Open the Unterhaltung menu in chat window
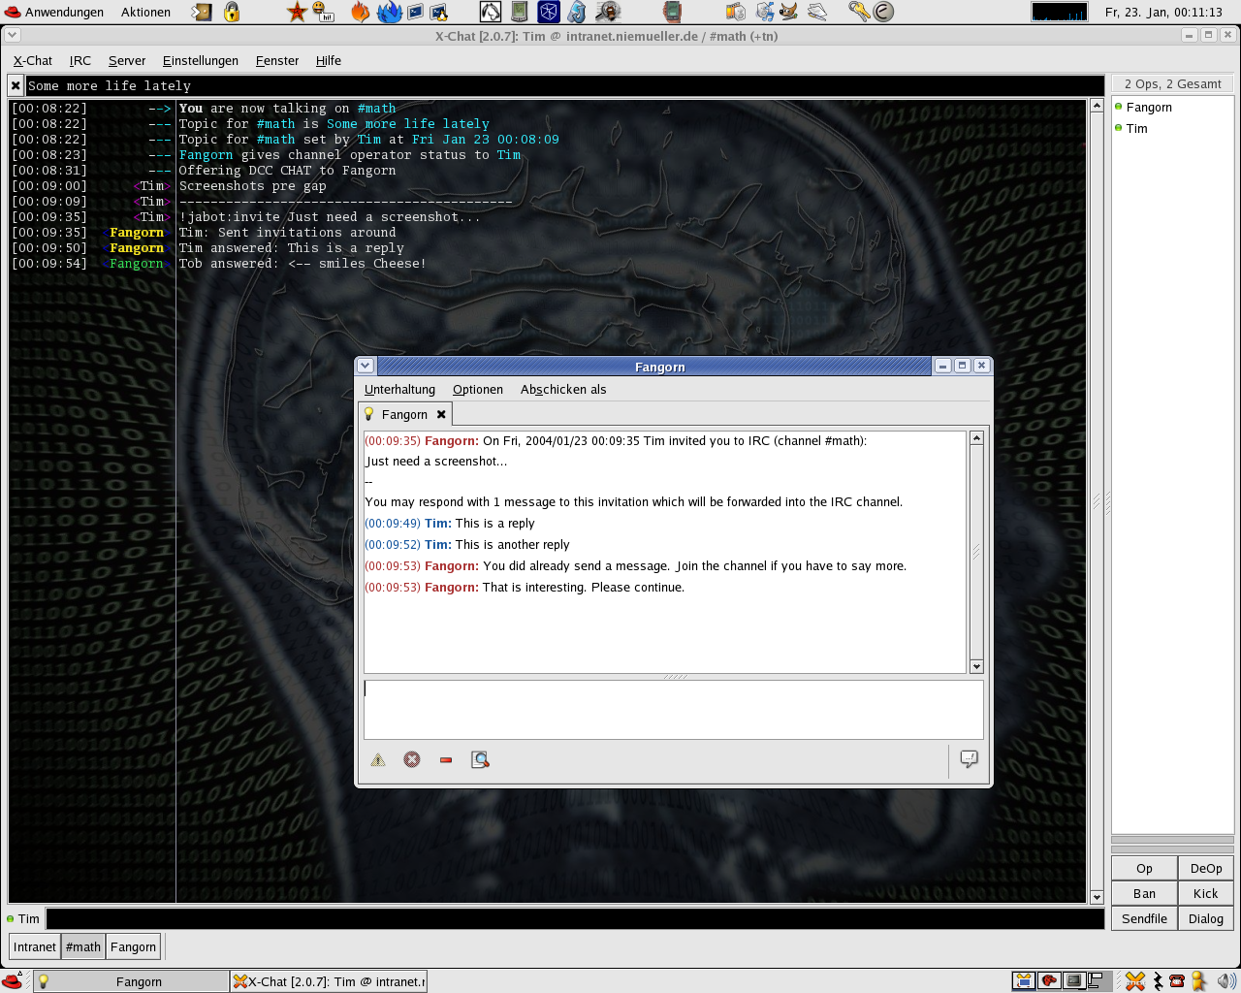 [x=399, y=390]
